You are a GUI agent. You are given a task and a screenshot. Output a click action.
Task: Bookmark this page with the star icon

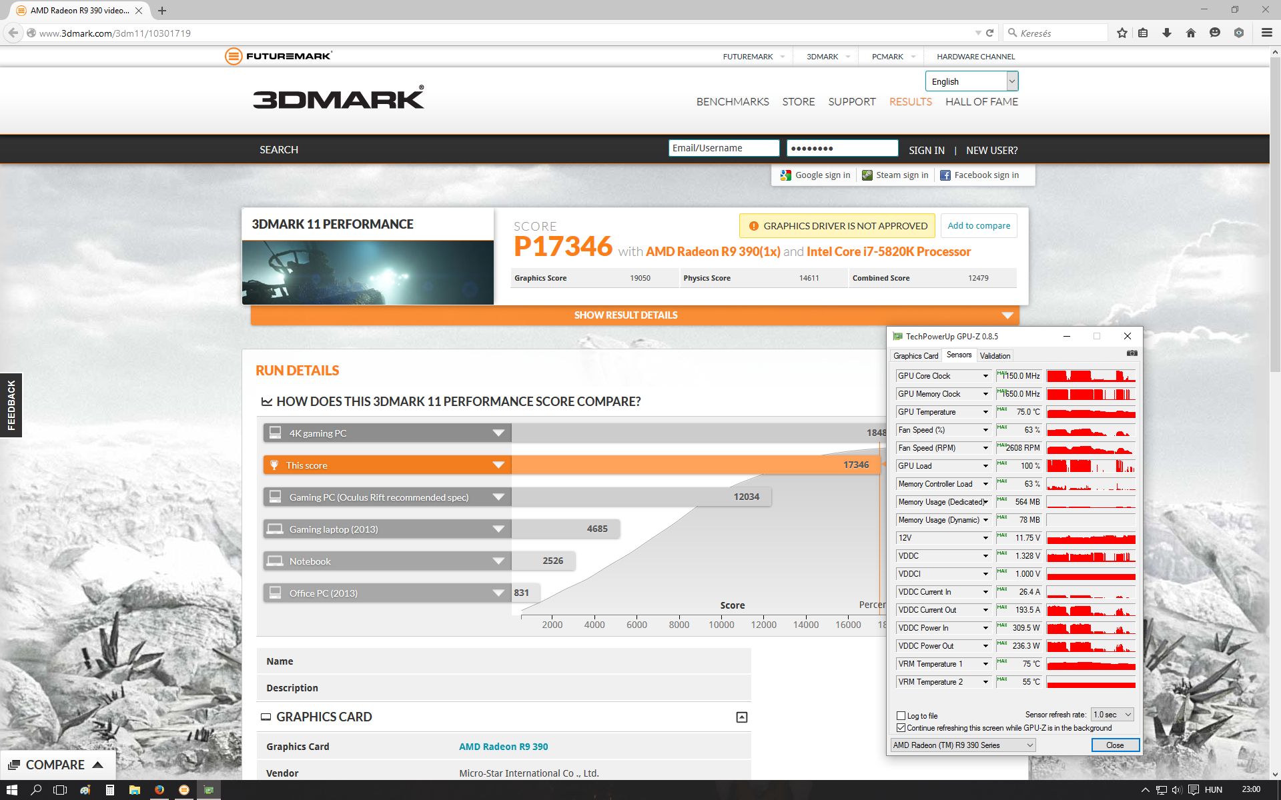[1122, 33]
